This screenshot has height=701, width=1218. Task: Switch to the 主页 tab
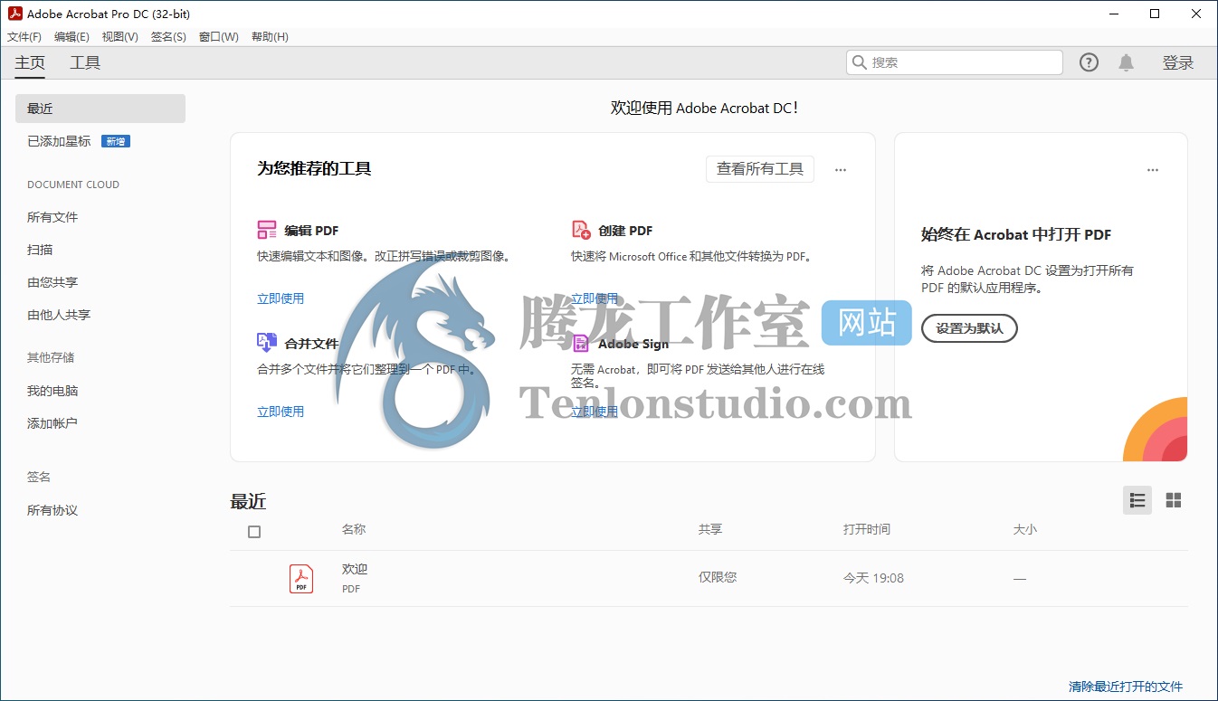tap(30, 62)
